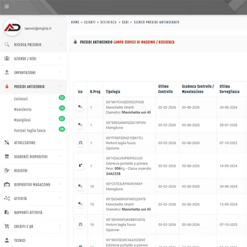This screenshot has height=247, width=247.
Task: Open the hamburger menu icon
Action: tap(6, 6)
